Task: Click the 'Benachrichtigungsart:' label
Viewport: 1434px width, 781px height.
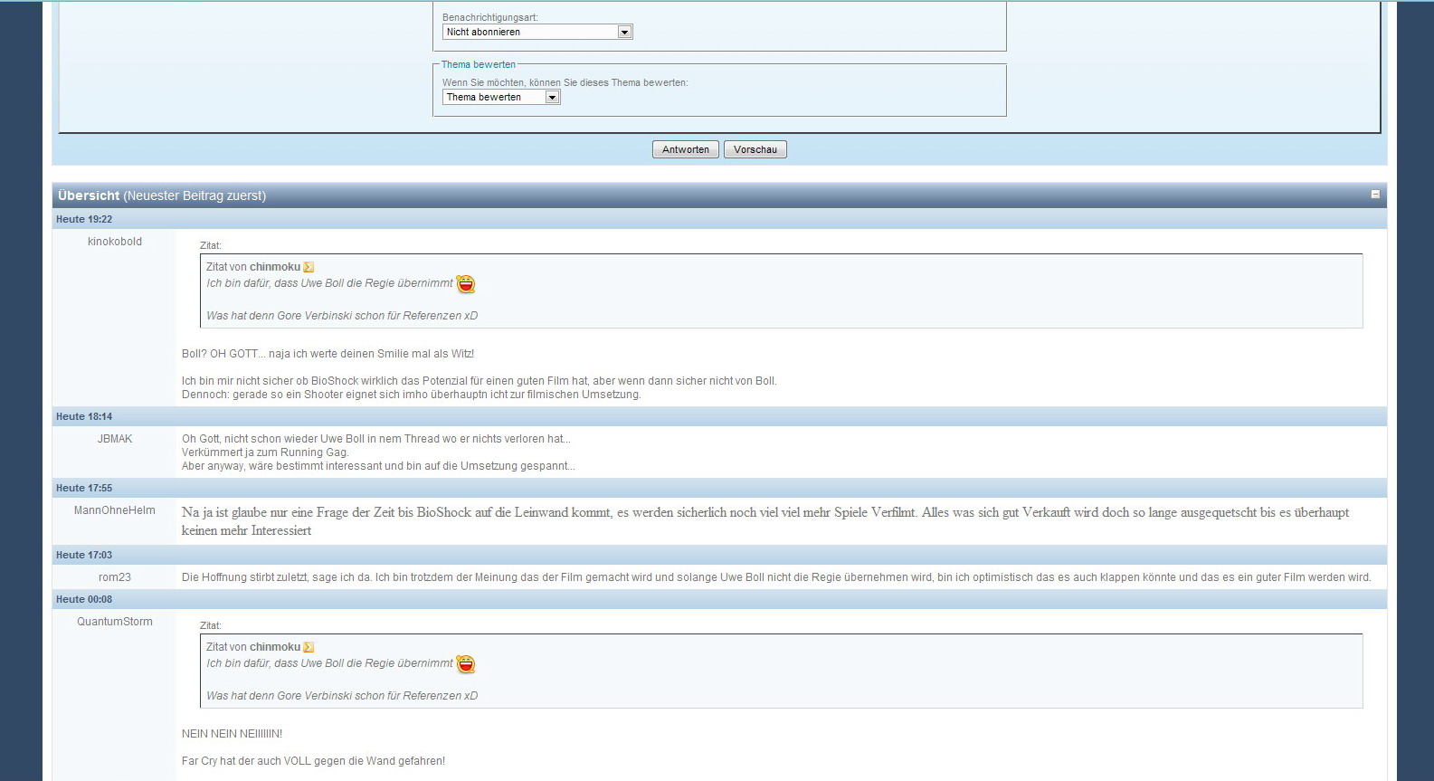Action: [x=490, y=17]
